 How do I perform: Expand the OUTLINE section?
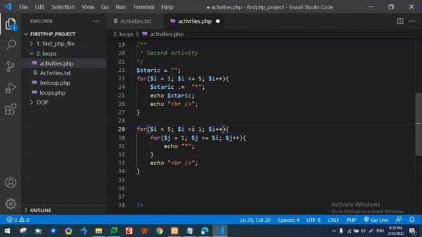point(40,210)
